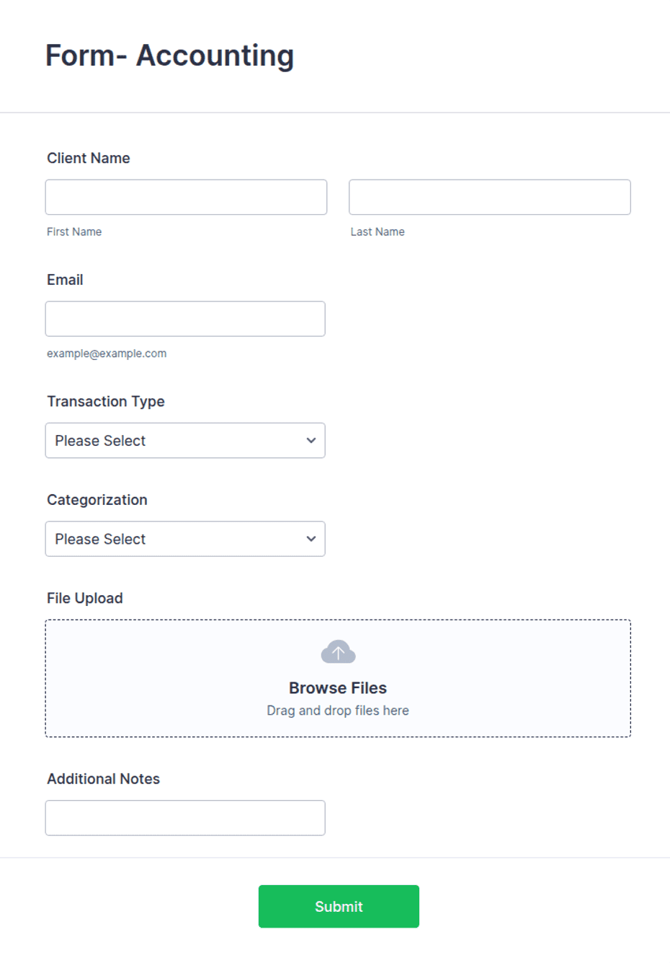This screenshot has height=963, width=670.
Task: Click the cloud upload icon
Action: tap(338, 652)
